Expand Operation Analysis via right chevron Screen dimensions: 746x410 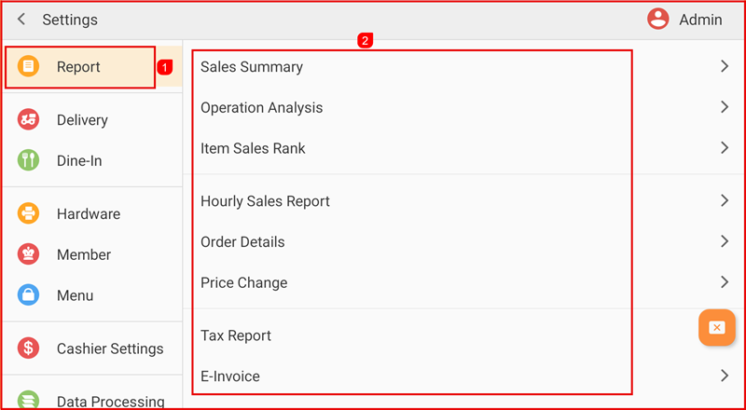pos(724,107)
